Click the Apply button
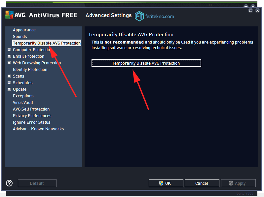Image resolution: width=264 pixels, height=197 pixels. 238,183
